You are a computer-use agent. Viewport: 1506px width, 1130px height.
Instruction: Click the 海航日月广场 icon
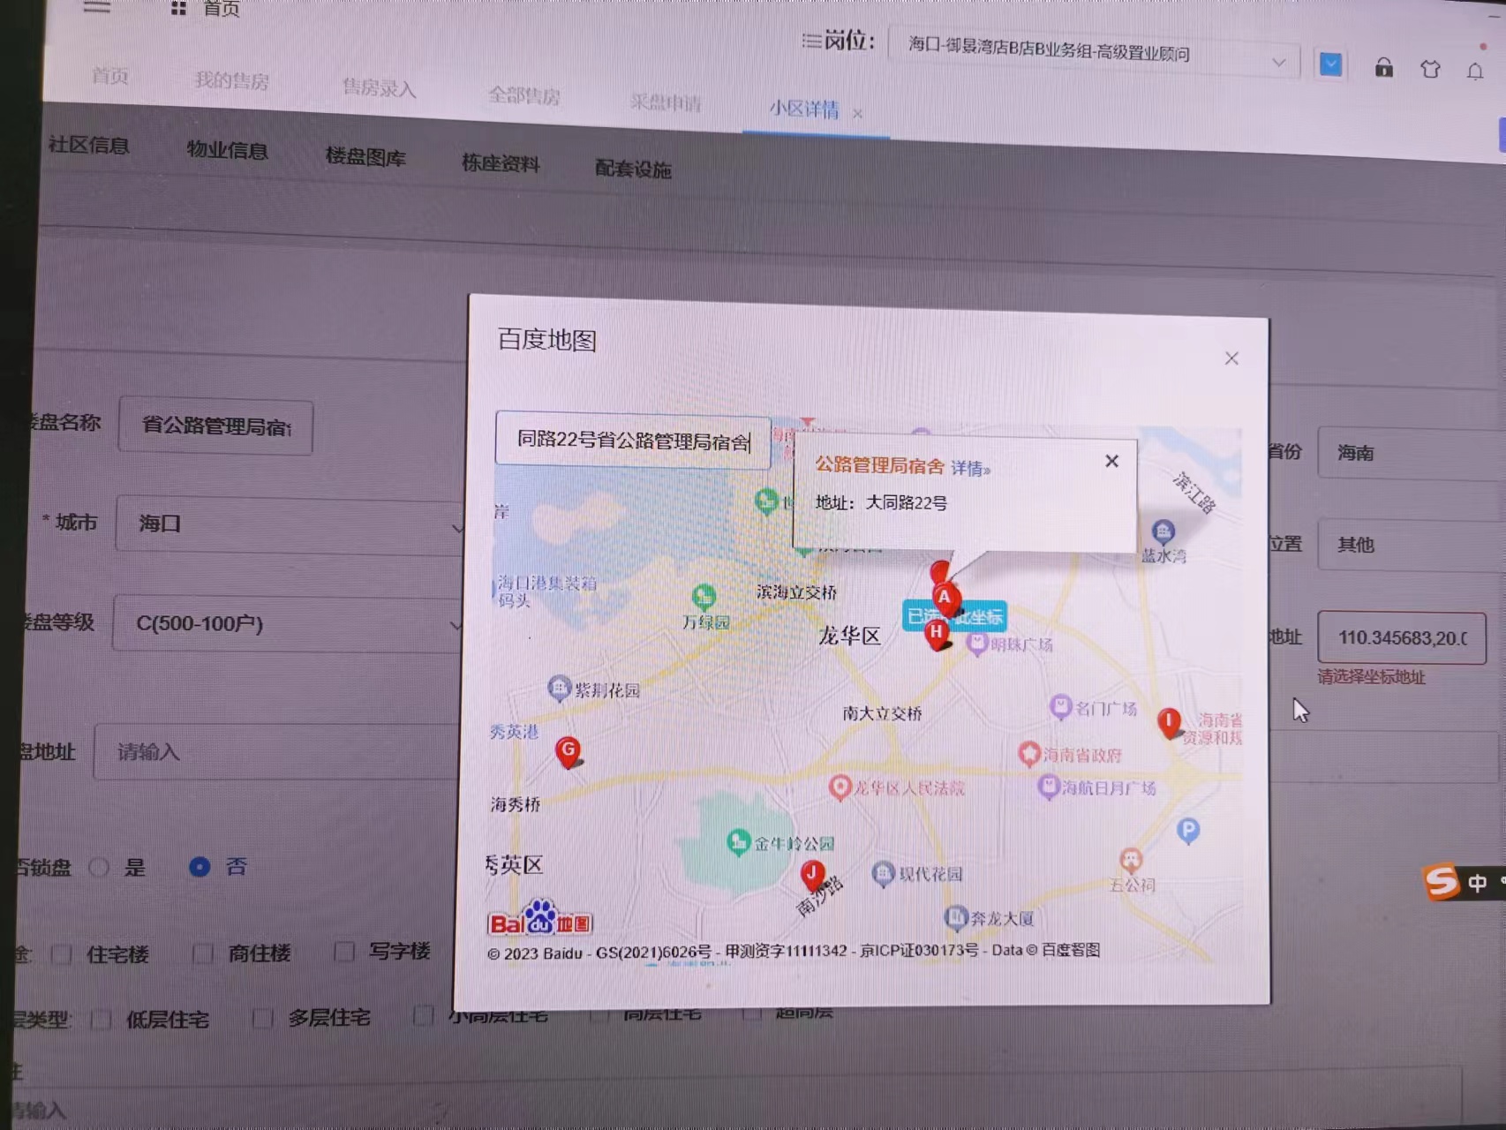click(1048, 786)
